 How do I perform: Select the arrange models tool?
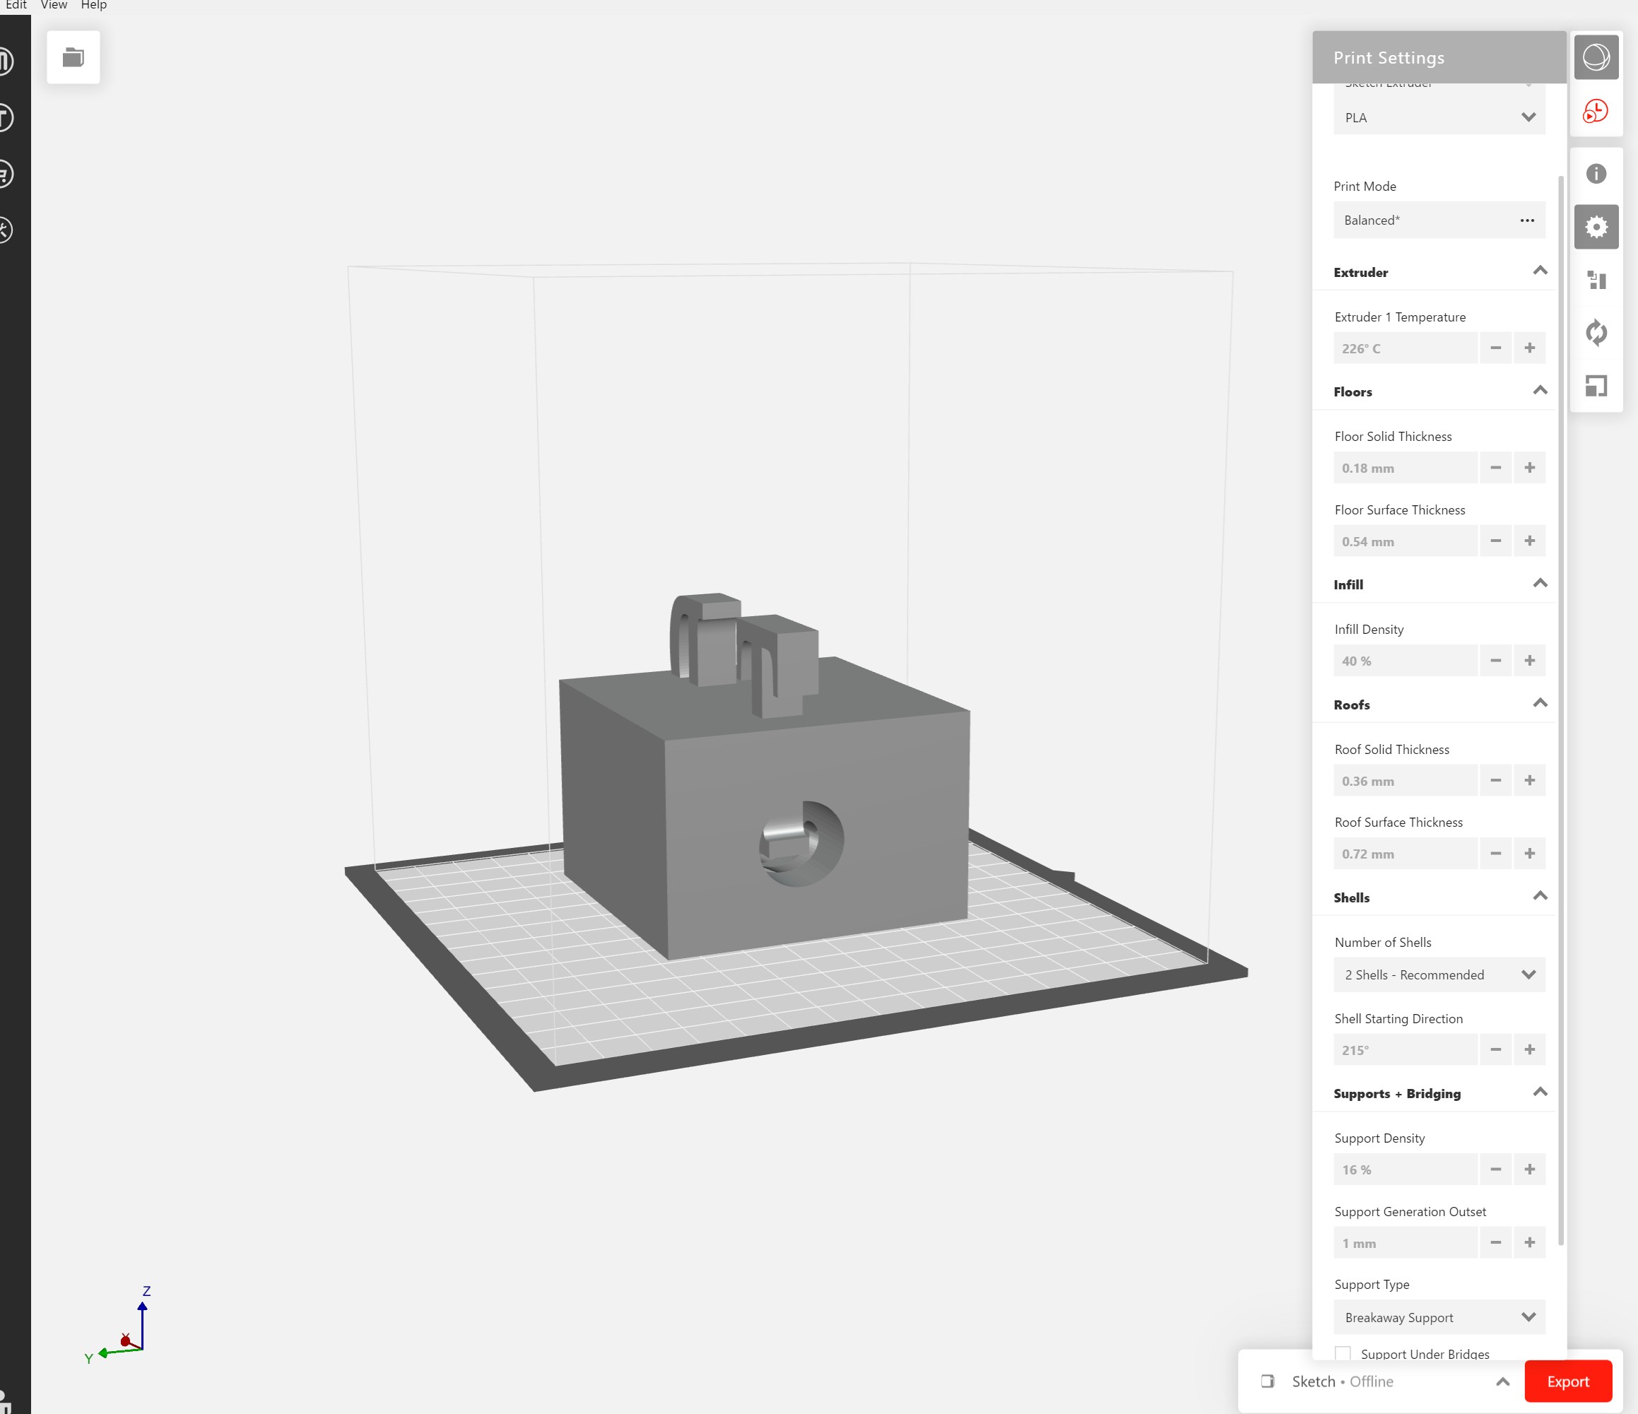(1596, 280)
